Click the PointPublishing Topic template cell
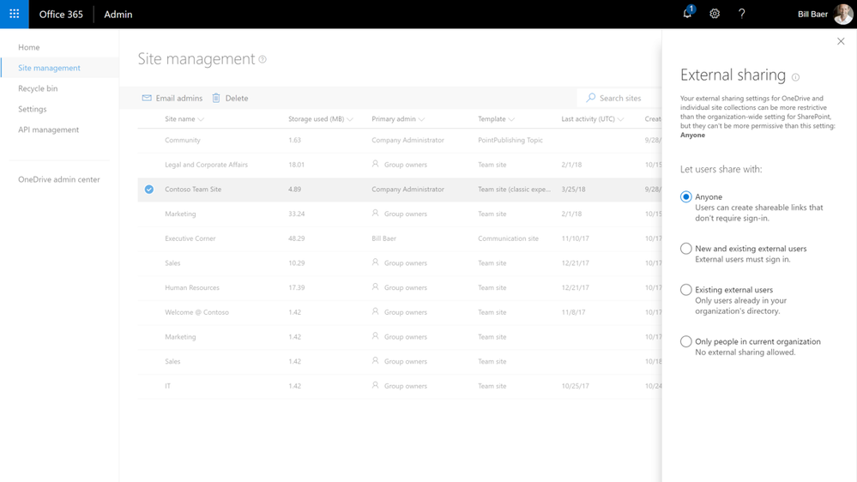 coord(510,140)
